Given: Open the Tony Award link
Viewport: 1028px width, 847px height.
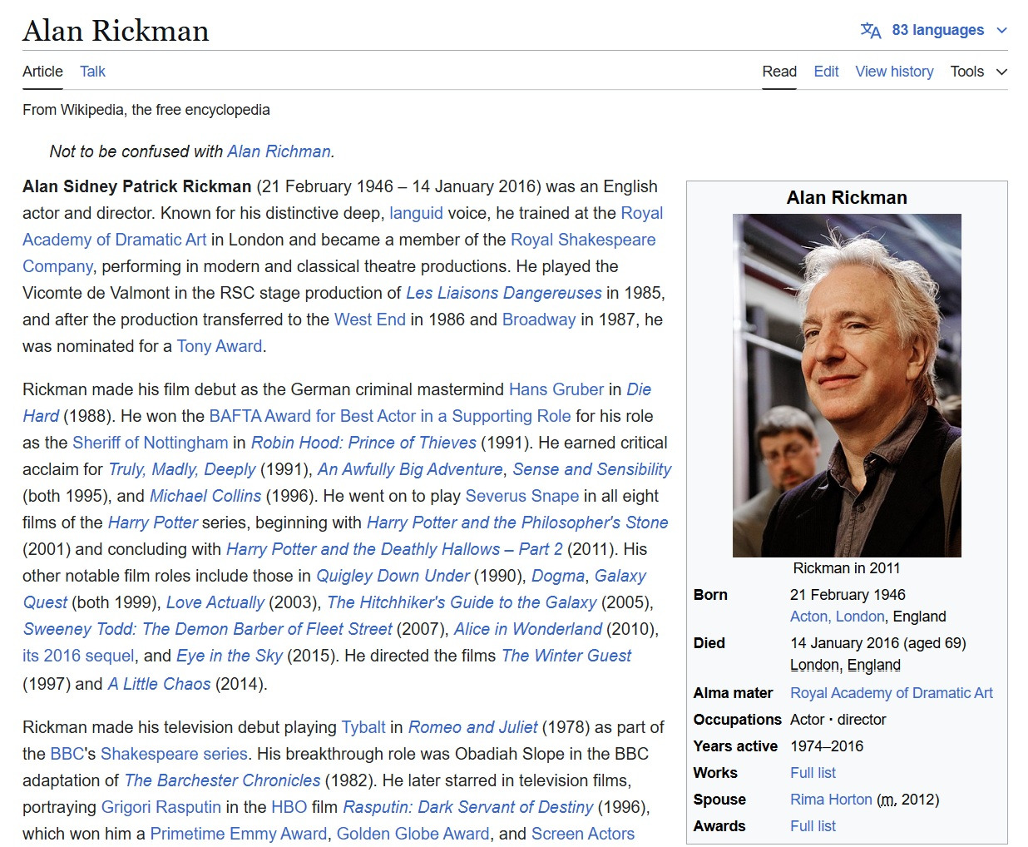Looking at the screenshot, I should tap(220, 346).
